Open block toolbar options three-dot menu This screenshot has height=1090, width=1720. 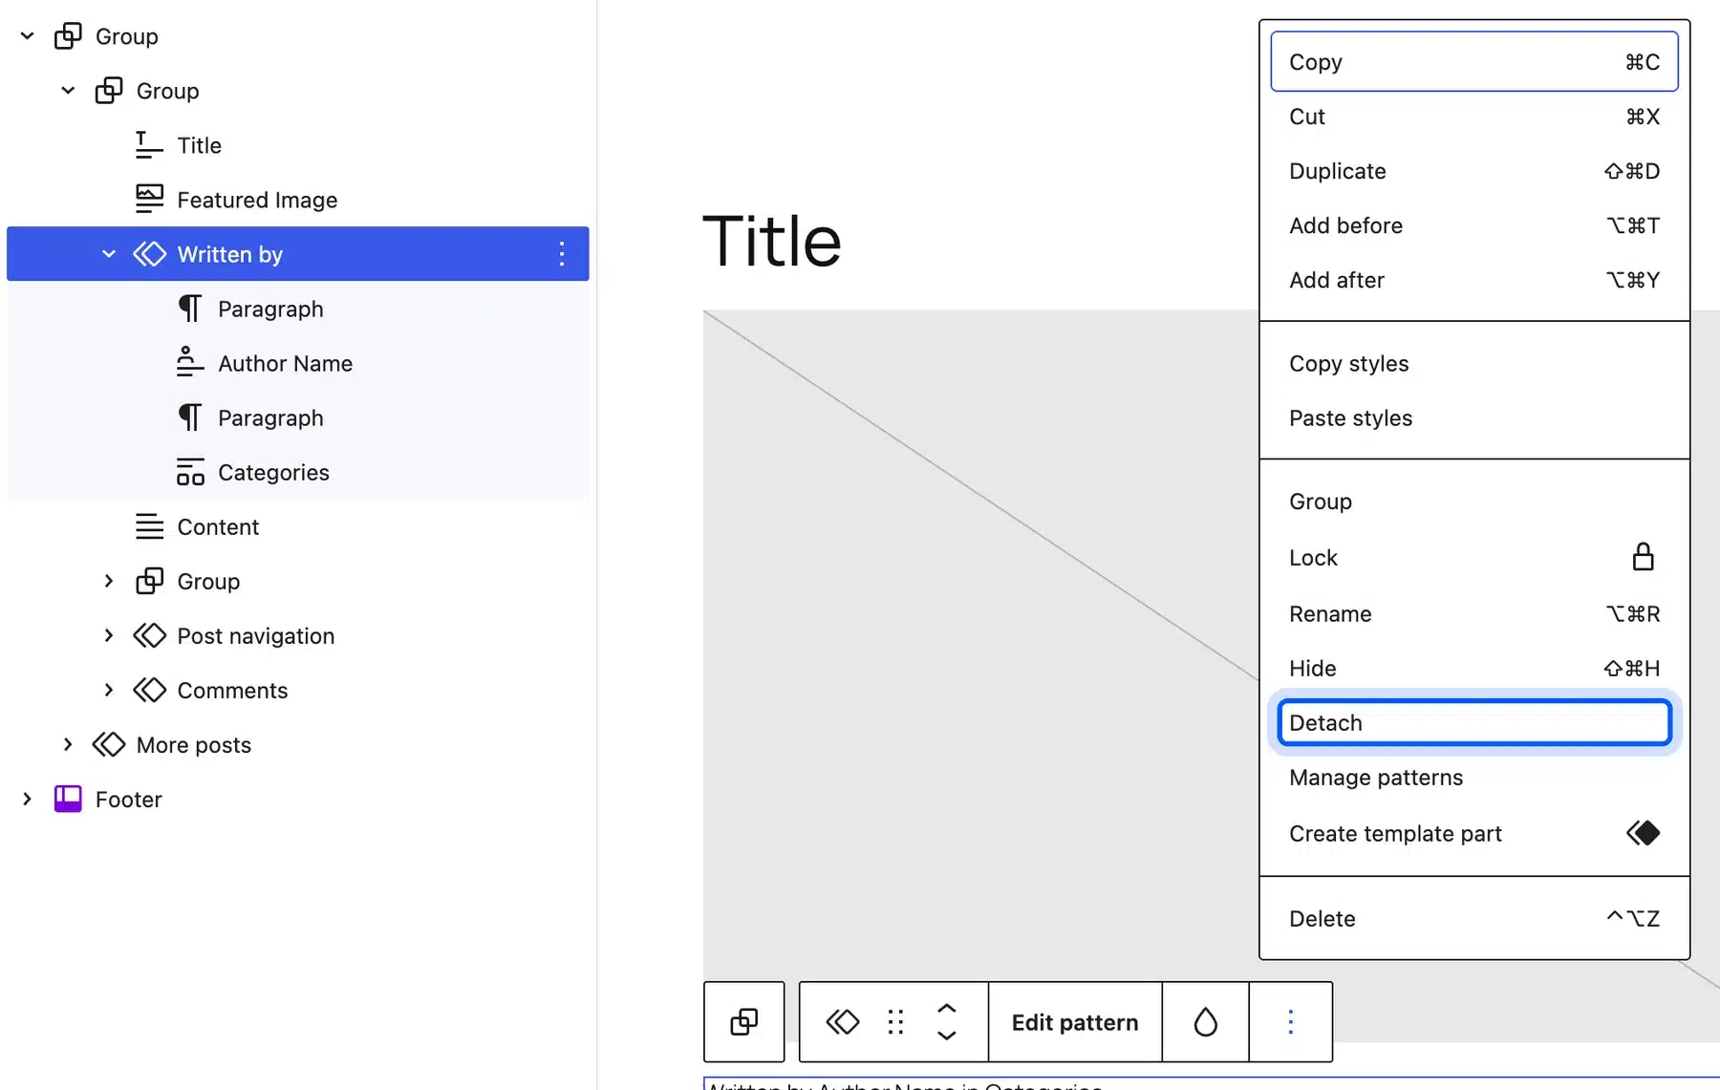(1291, 1022)
